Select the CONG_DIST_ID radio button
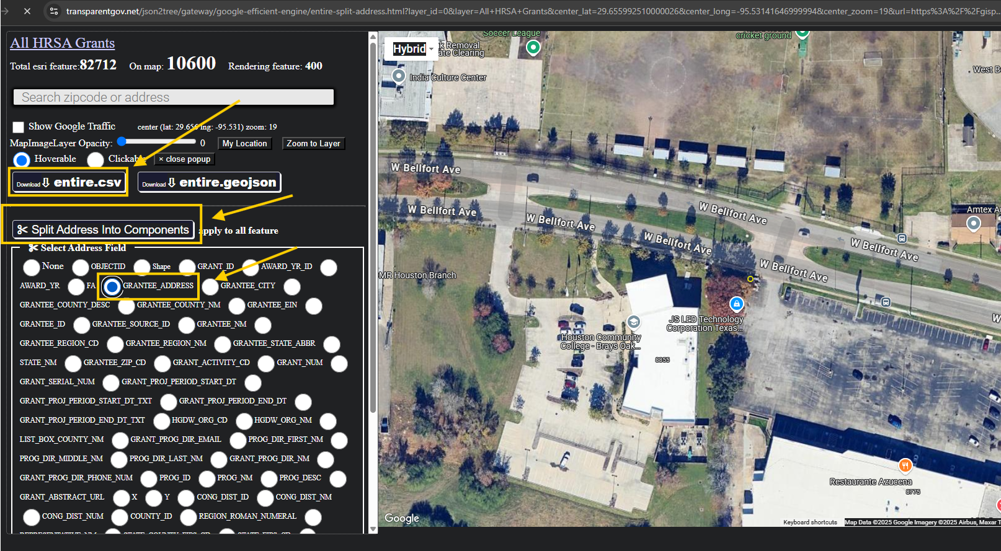This screenshot has width=1001, height=551. coord(186,498)
